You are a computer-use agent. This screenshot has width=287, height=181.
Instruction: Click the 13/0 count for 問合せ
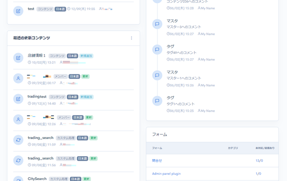[259, 160]
